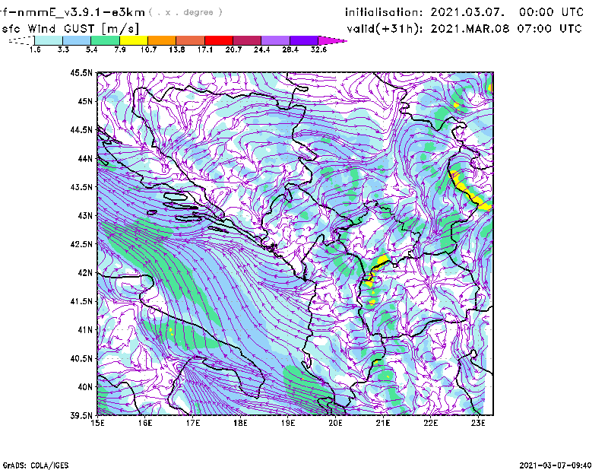
Task: Click the 16E longitude label
Action: (145, 423)
